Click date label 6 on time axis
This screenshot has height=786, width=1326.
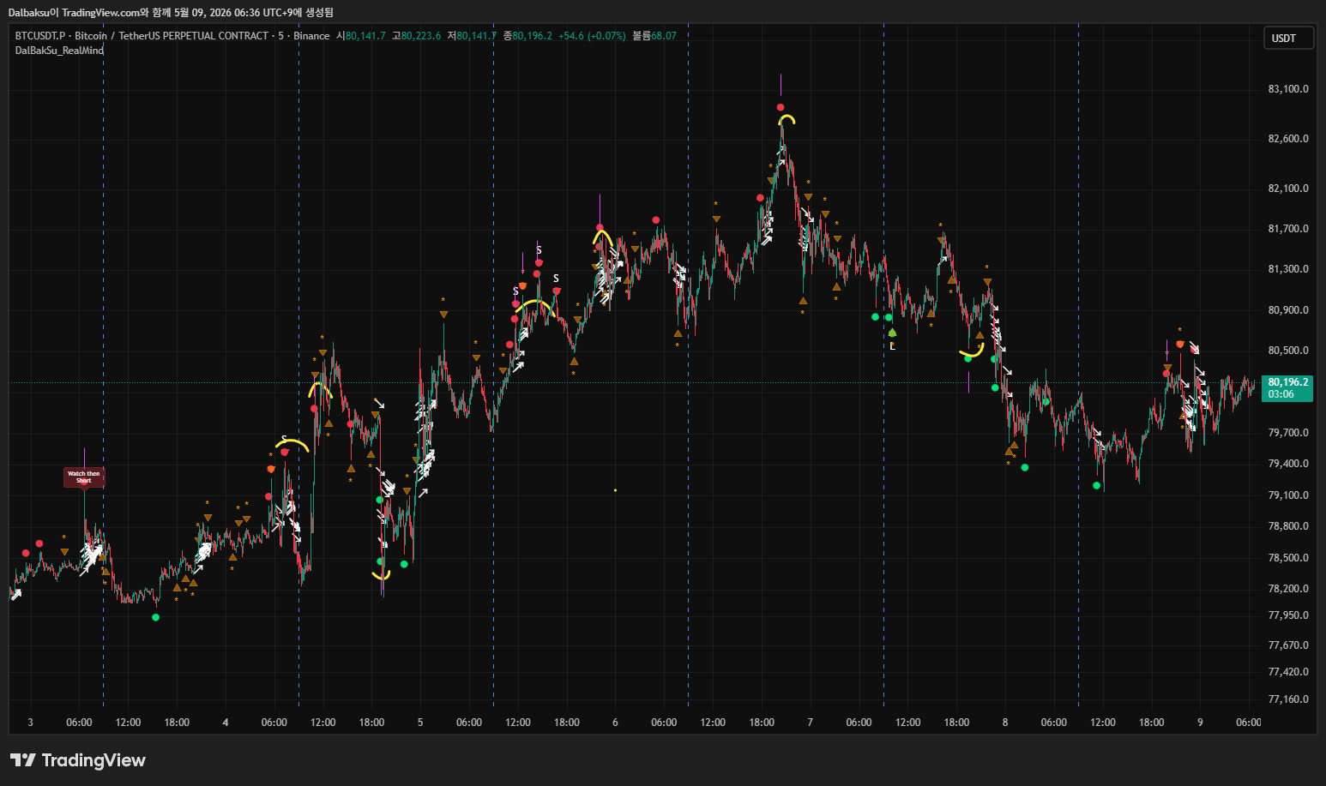point(615,723)
